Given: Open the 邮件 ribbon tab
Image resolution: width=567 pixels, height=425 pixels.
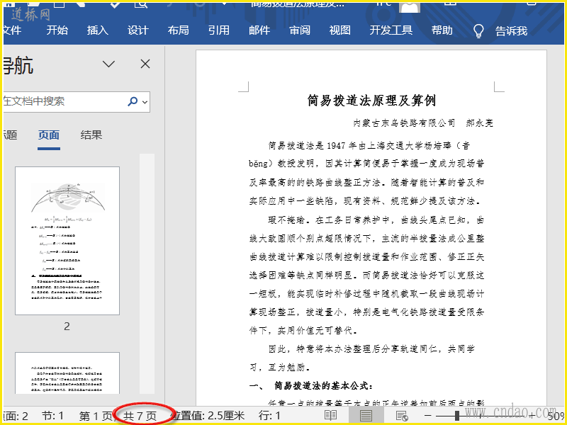Looking at the screenshot, I should click(259, 30).
